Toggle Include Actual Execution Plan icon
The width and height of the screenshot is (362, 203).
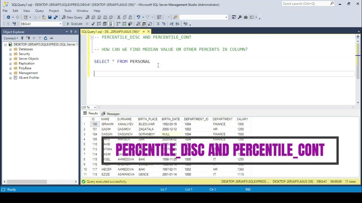click(x=118, y=24)
